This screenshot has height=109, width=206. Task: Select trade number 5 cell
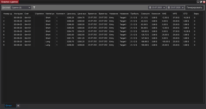tap(8, 31)
